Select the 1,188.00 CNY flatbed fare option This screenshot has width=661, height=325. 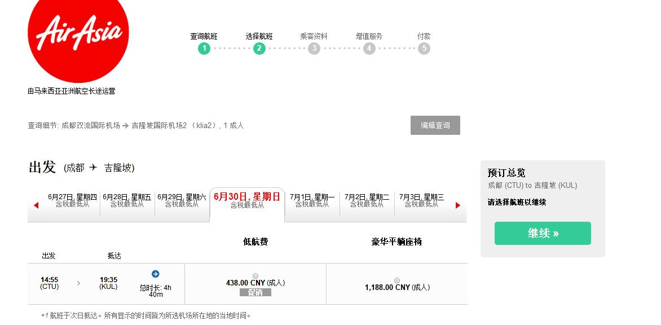coord(397,280)
